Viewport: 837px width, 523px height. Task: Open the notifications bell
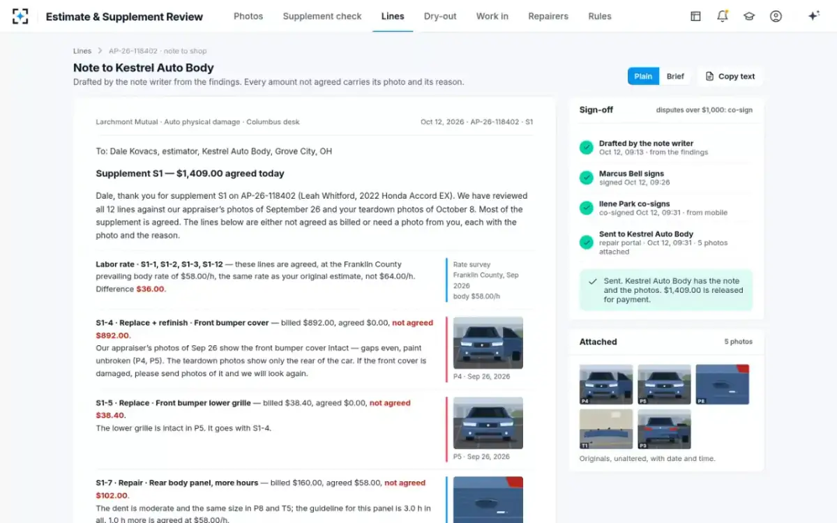click(723, 16)
